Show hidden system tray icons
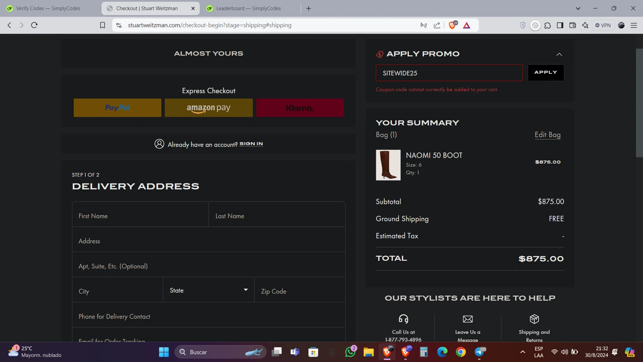643x362 pixels. pyautogui.click(x=523, y=352)
